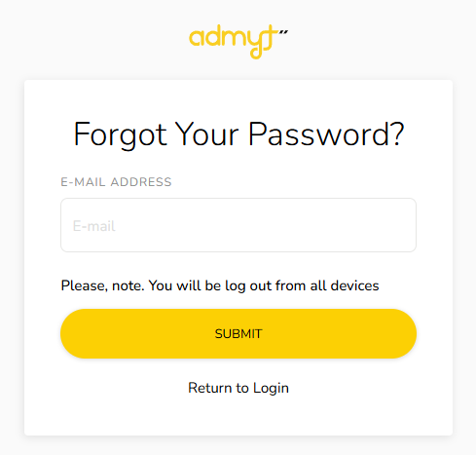The width and height of the screenshot is (476, 455).
Task: Click the right rounded edge of the Submit button
Action: point(404,333)
